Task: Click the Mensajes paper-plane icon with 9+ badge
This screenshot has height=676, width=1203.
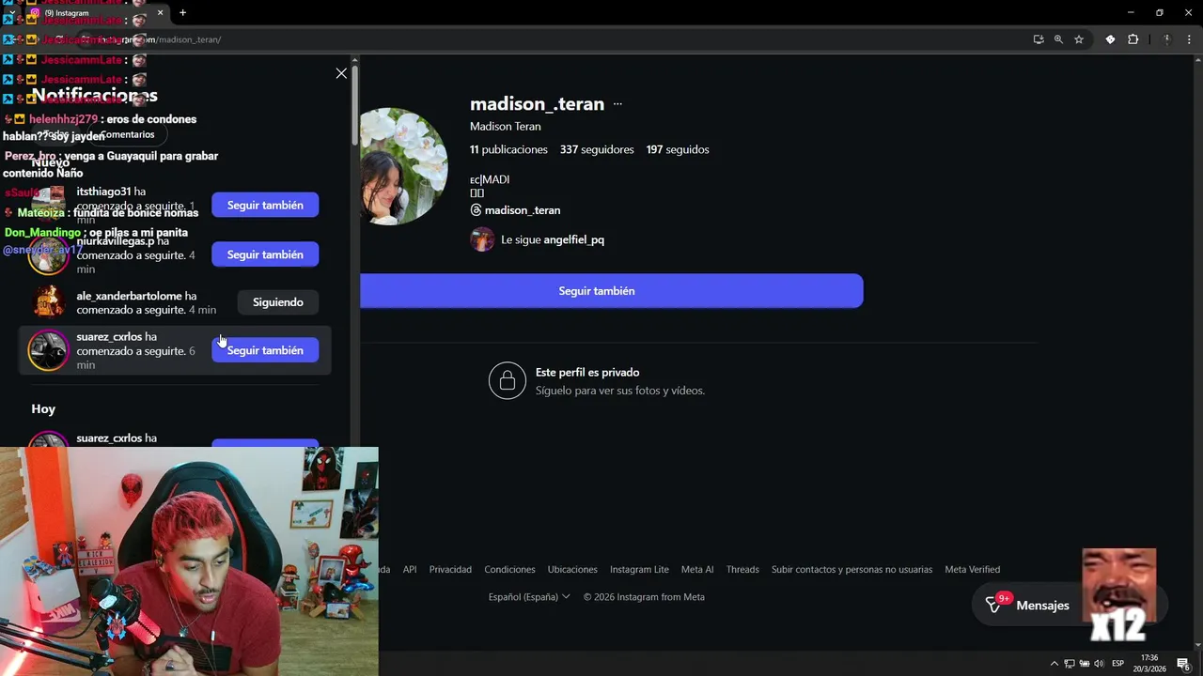Action: coord(994,606)
